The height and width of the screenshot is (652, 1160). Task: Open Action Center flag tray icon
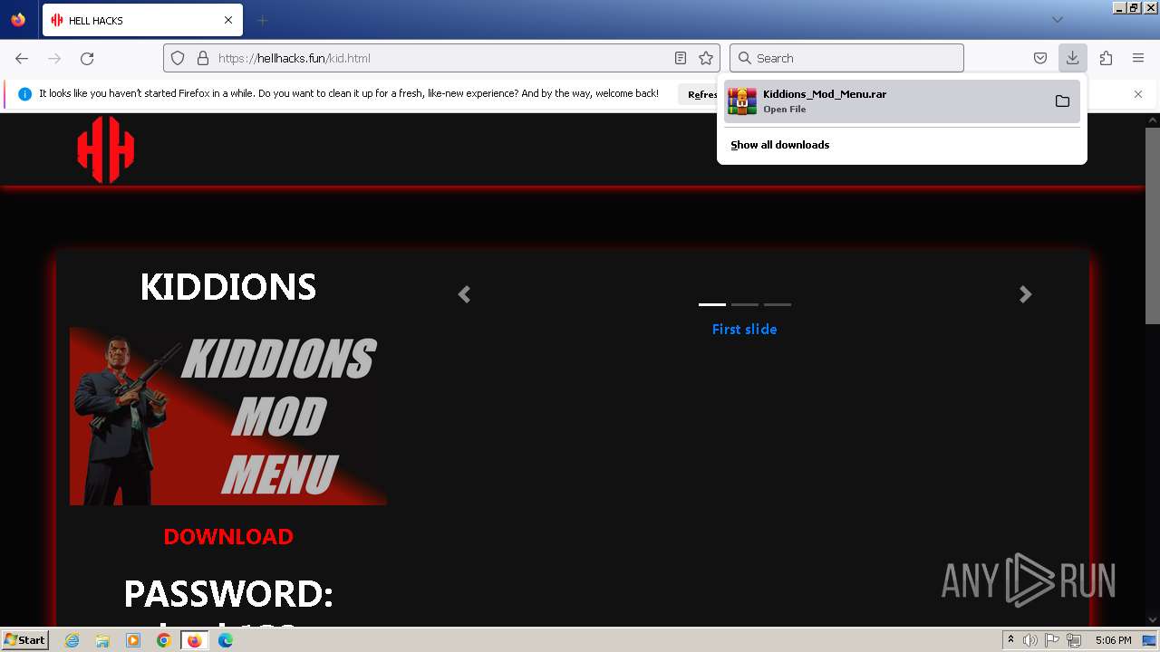1052,640
